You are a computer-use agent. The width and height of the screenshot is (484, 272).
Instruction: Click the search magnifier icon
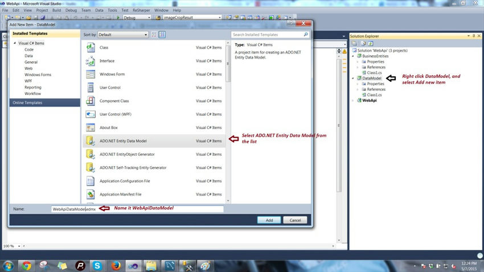click(x=306, y=35)
